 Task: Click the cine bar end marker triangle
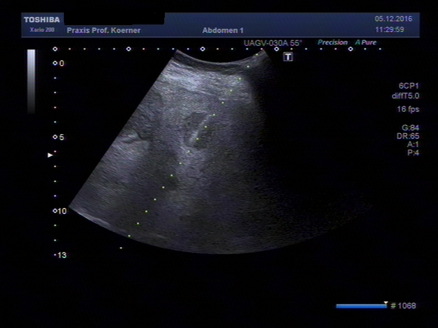[386, 303]
